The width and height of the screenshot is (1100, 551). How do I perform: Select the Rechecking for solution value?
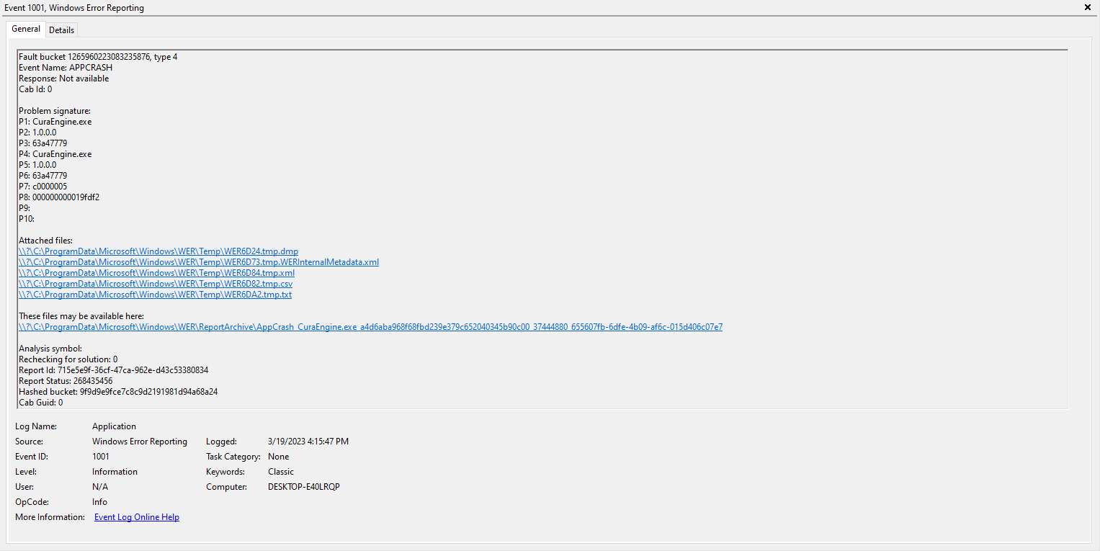point(115,359)
